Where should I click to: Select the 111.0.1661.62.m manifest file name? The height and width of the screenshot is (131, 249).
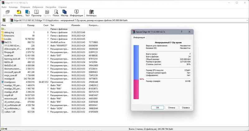click(12, 46)
